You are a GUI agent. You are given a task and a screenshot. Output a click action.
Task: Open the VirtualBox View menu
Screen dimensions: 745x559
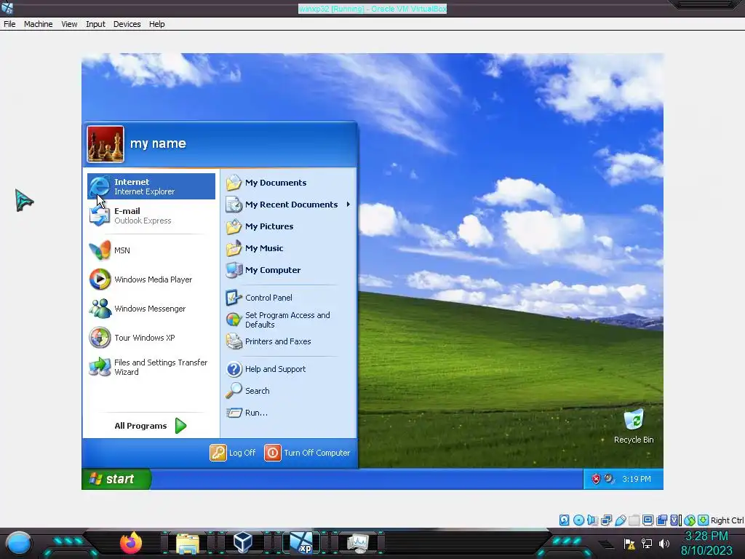[69, 24]
